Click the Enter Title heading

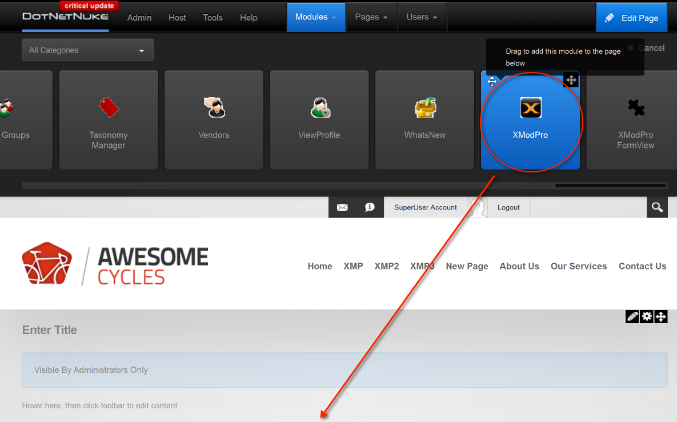tap(50, 330)
